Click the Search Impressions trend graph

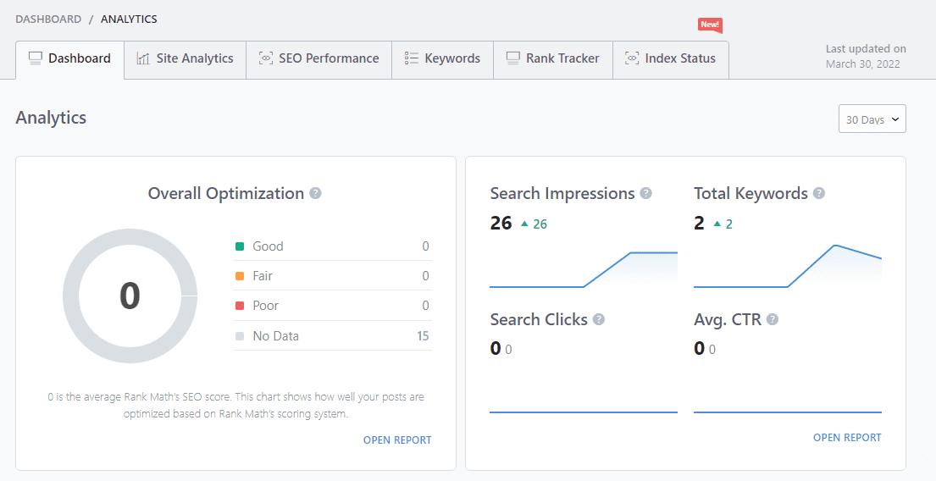[584, 270]
